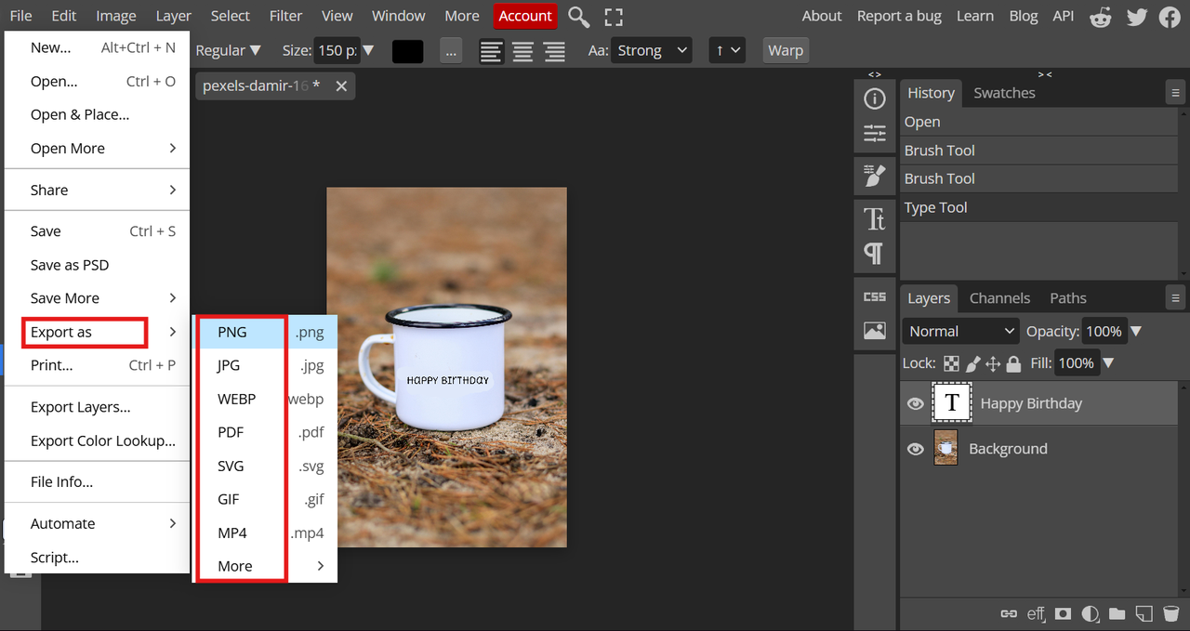
Task: Open the black text color swatch
Action: 407,51
